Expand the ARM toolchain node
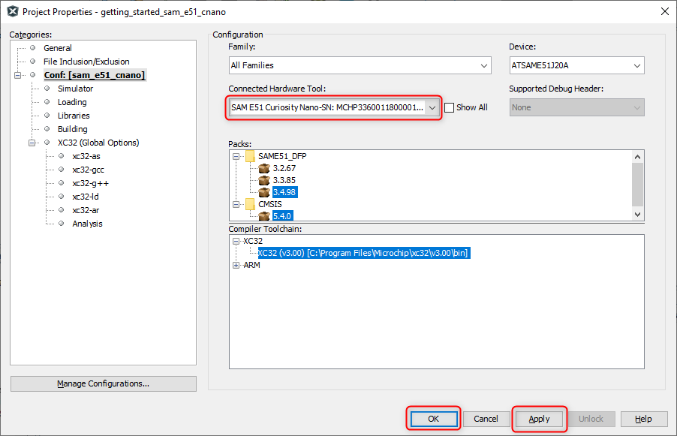This screenshot has height=436, width=677. point(237,266)
